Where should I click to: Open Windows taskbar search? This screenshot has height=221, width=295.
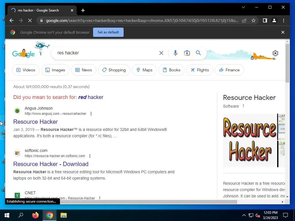point(21,215)
